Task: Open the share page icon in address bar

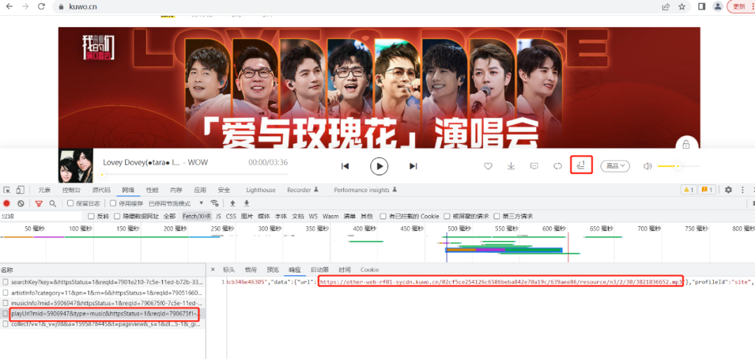Action: 666,7
